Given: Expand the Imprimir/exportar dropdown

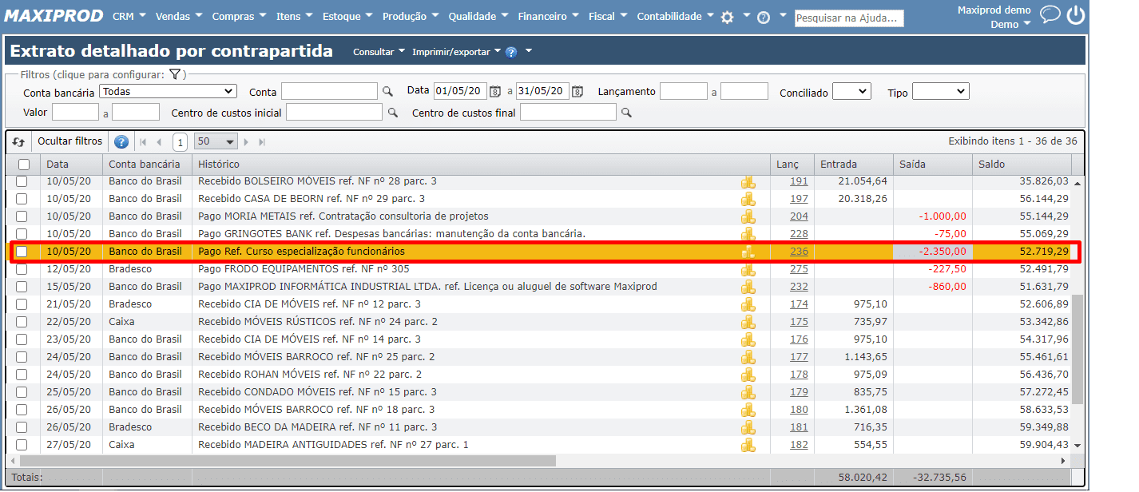Looking at the screenshot, I should (457, 52).
